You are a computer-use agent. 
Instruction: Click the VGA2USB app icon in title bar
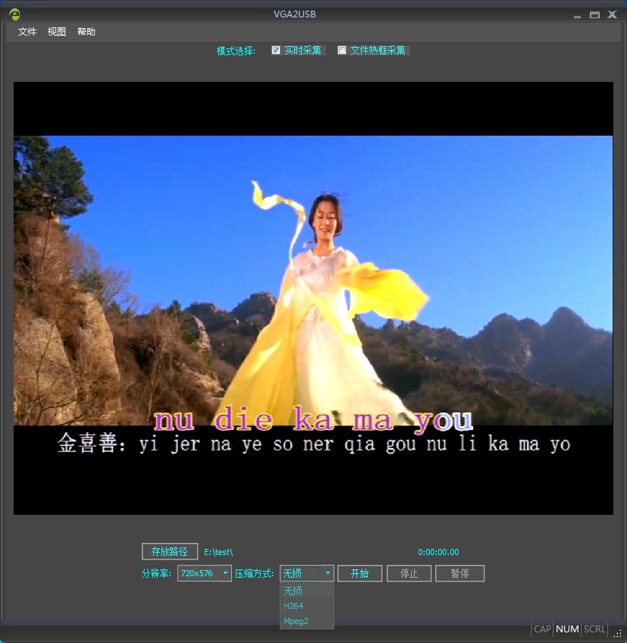pos(14,14)
